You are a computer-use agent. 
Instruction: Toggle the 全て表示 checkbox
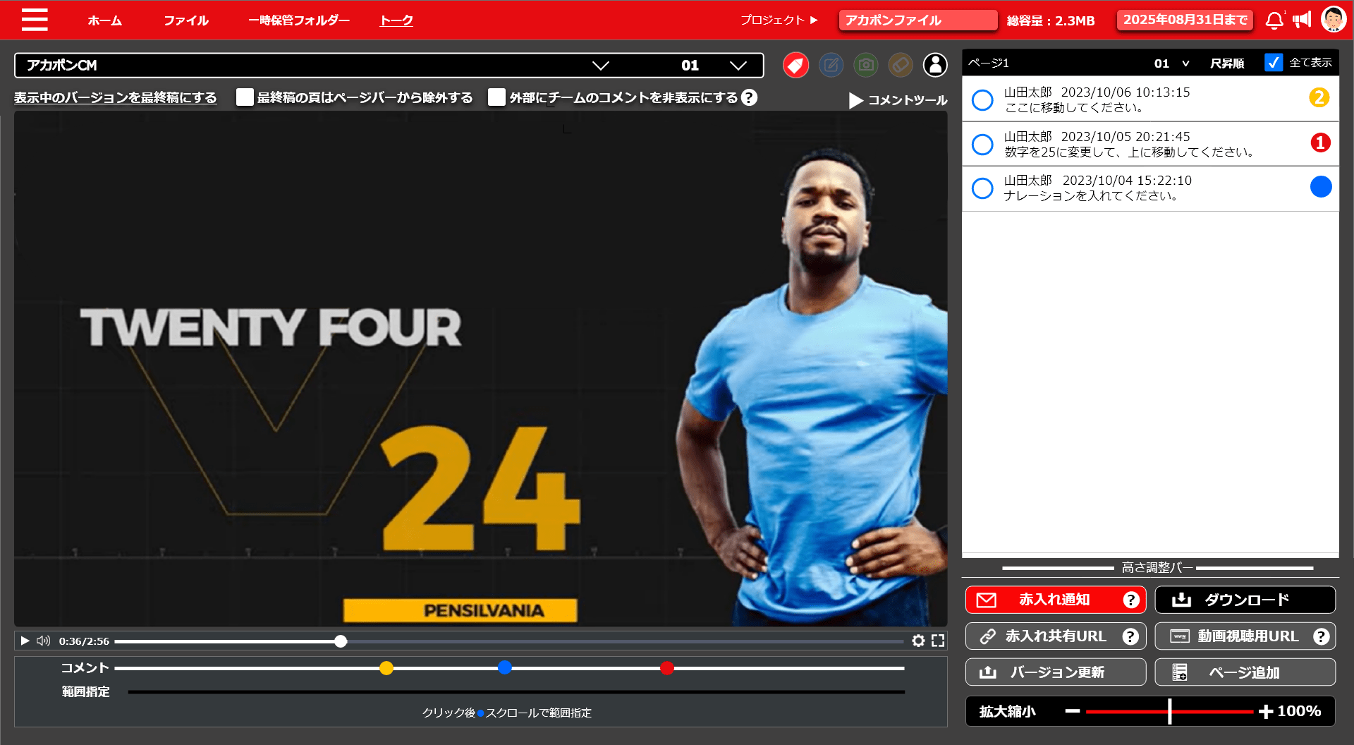coord(1273,63)
